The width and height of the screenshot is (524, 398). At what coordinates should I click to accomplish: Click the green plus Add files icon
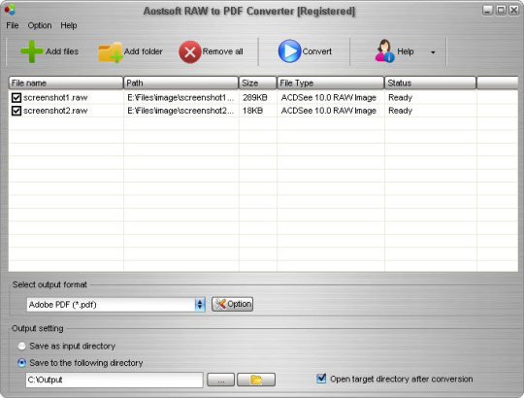click(32, 51)
